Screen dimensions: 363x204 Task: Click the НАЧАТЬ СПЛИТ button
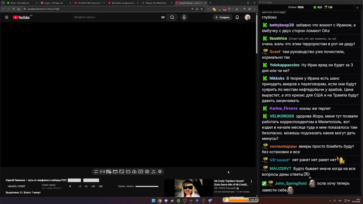[x=16, y=186]
